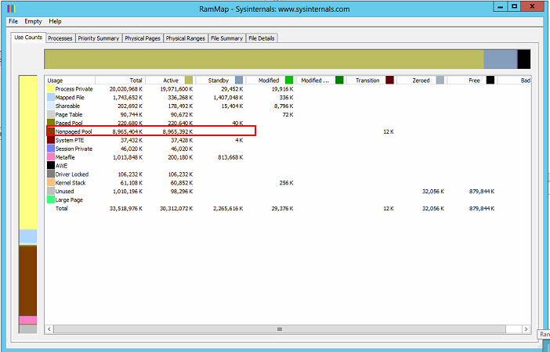Switch to the File Summary tab

click(226, 38)
